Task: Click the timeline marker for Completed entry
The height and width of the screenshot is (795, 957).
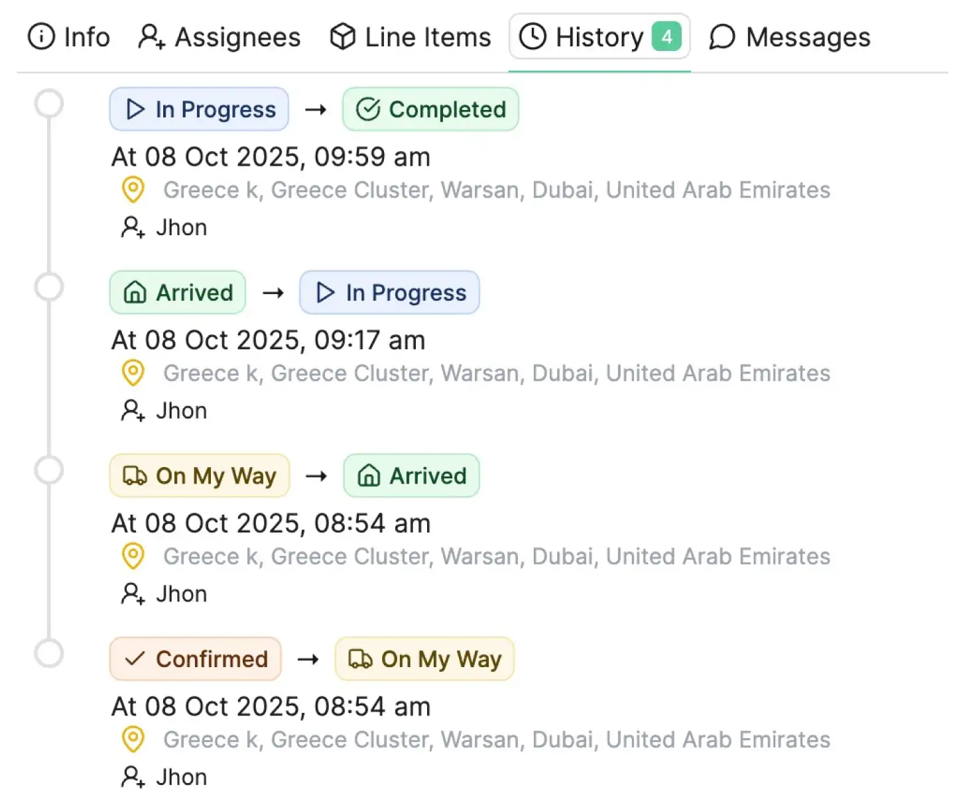Action: click(49, 104)
